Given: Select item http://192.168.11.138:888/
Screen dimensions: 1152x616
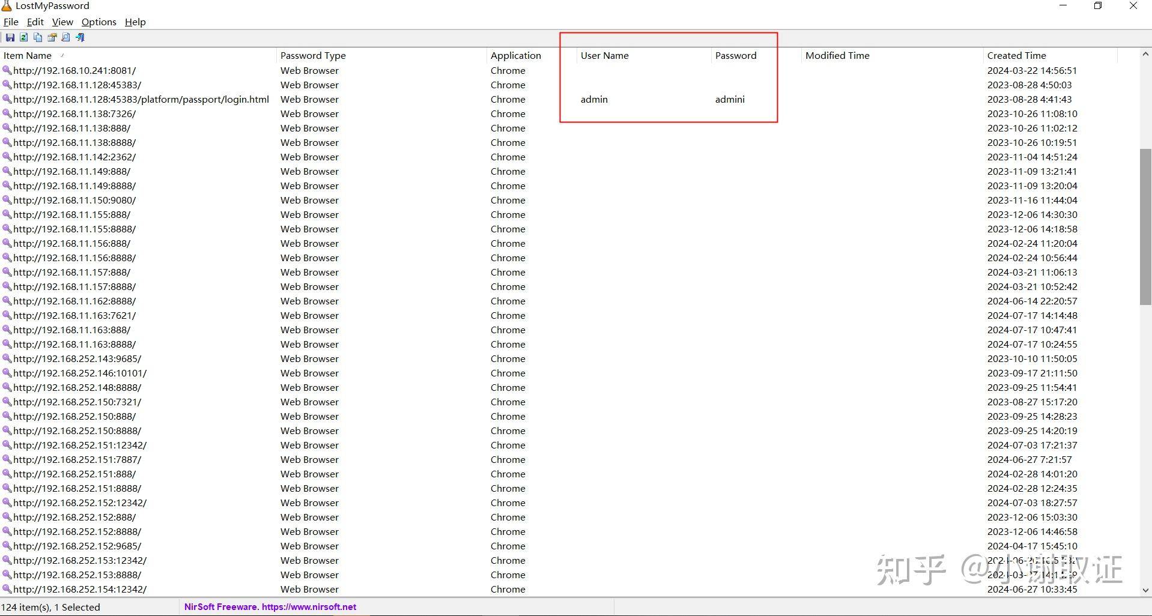Looking at the screenshot, I should [72, 128].
